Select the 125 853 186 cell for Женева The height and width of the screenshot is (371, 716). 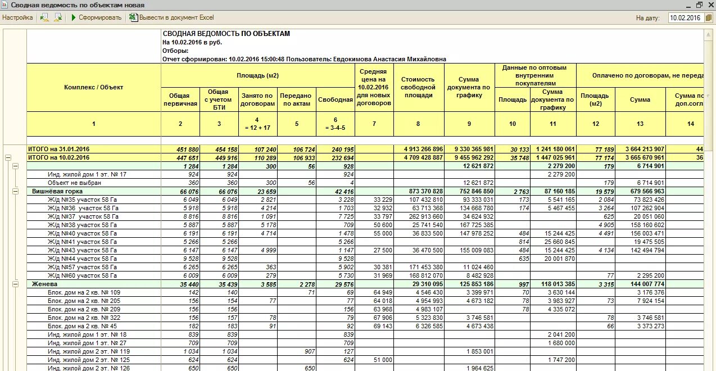469,284
